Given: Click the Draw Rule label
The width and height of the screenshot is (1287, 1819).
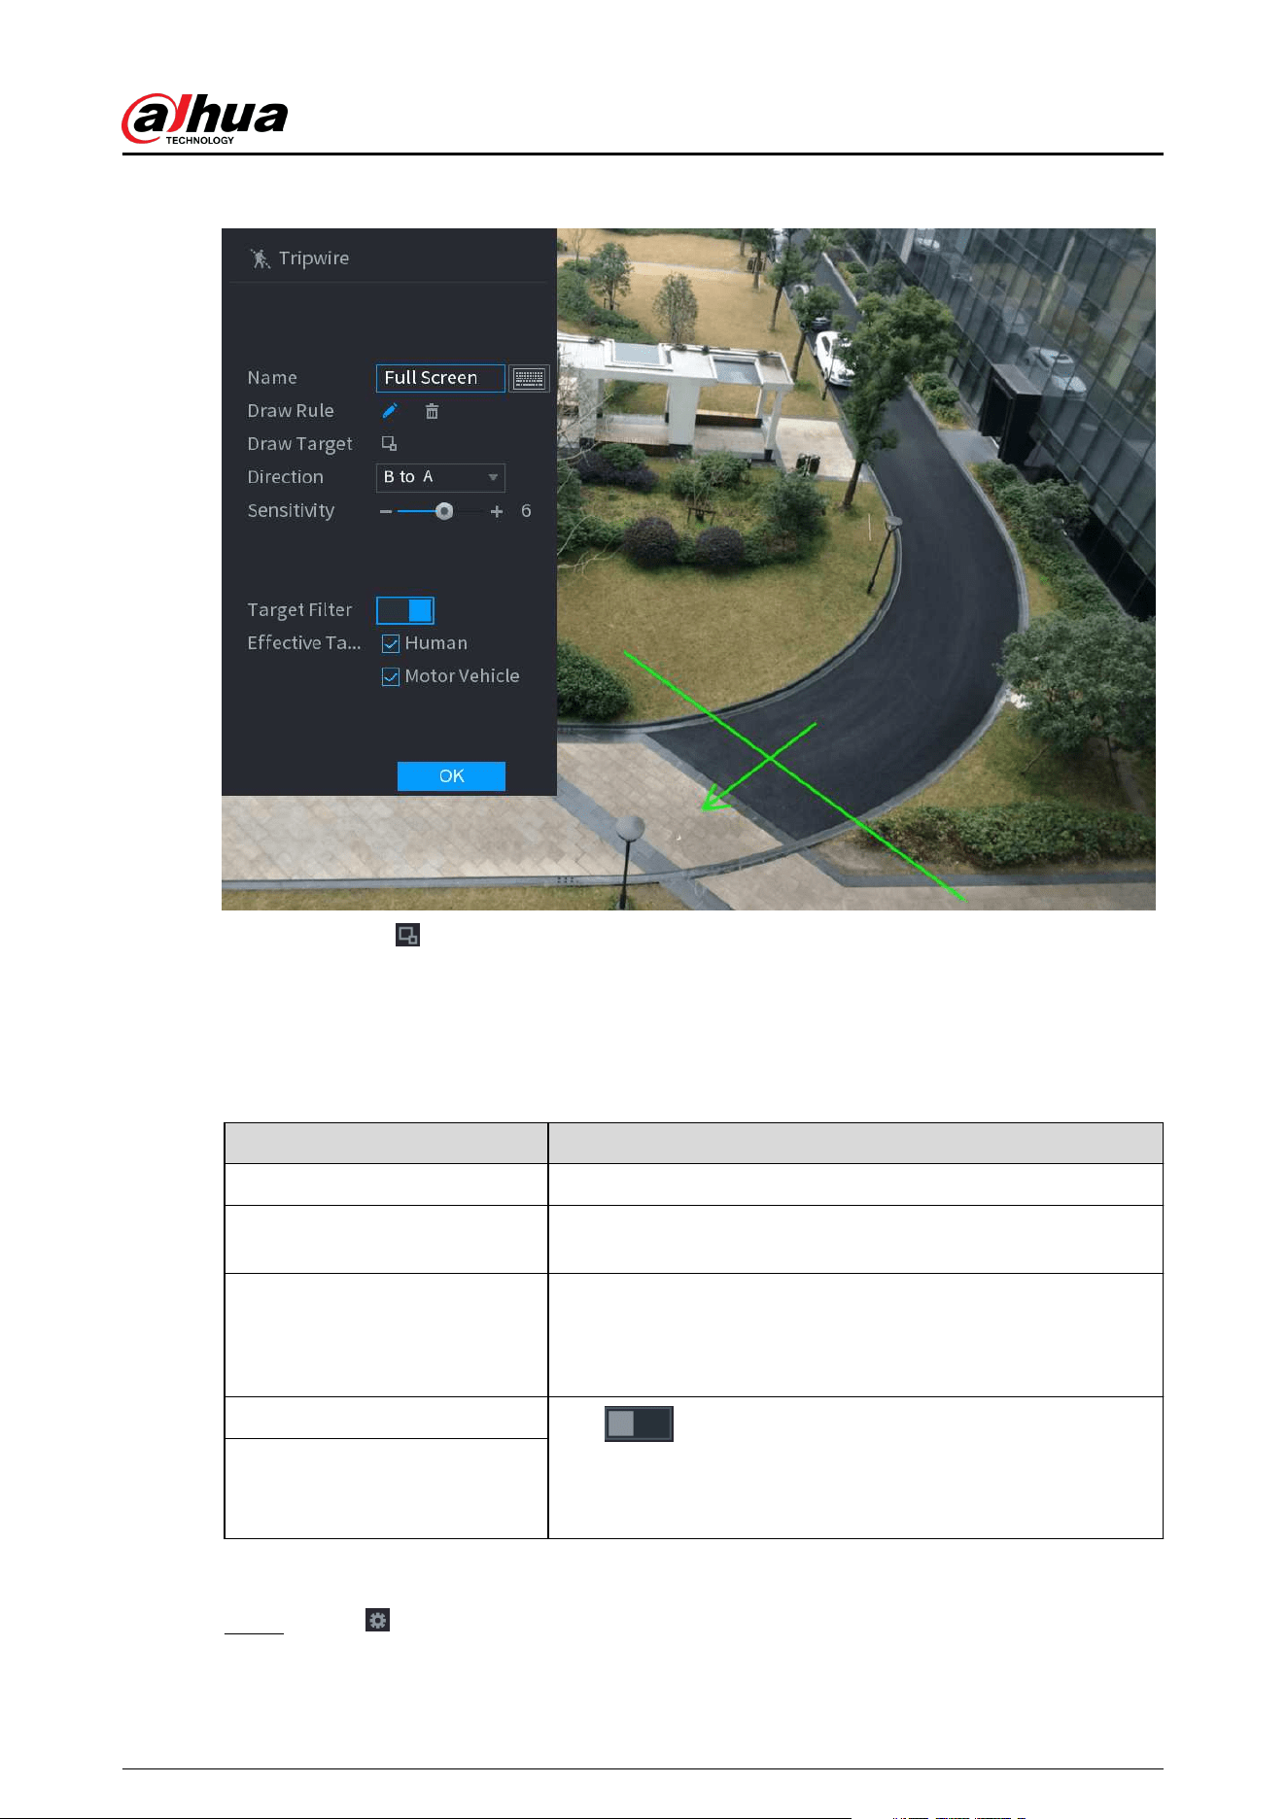Looking at the screenshot, I should [x=291, y=411].
